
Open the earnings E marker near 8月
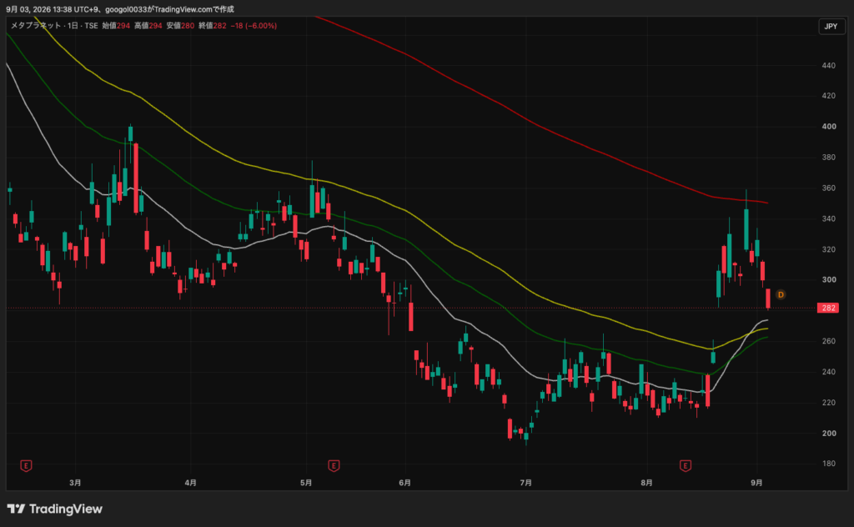tap(686, 465)
